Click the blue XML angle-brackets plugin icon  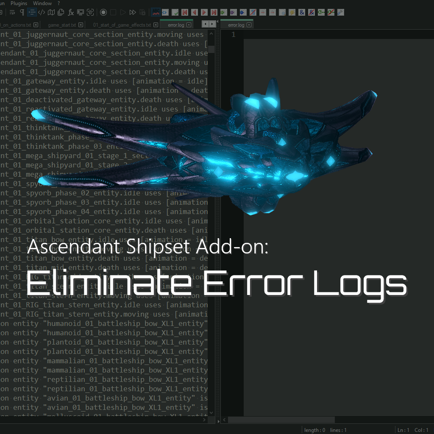[165, 12]
